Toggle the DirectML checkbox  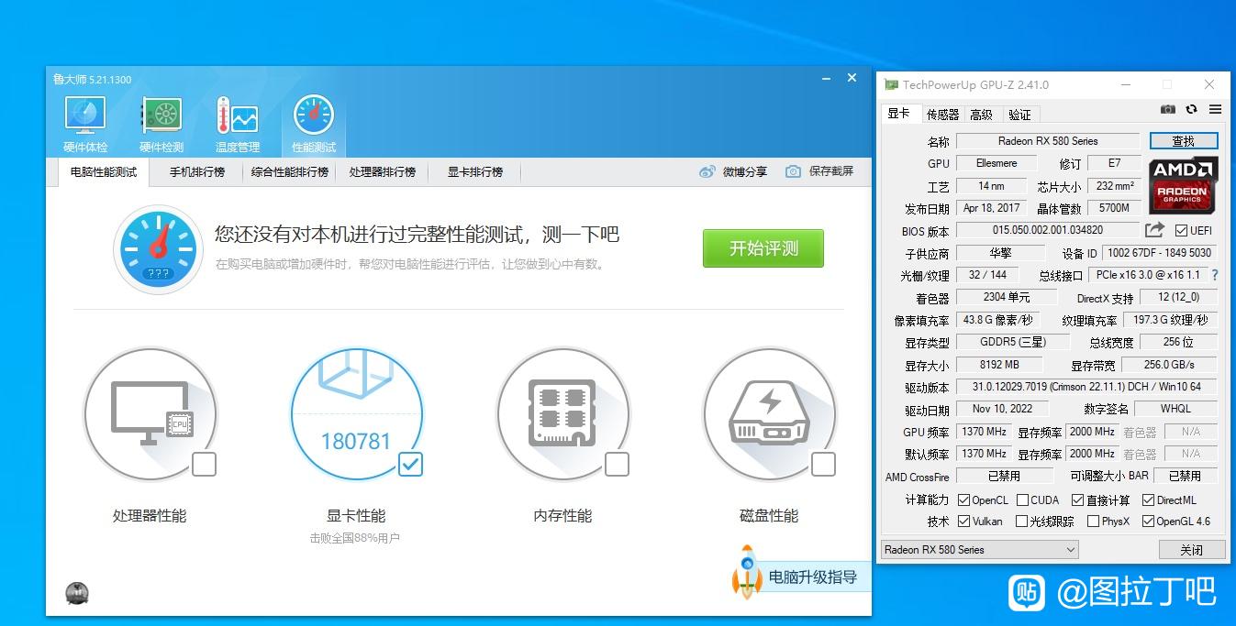[x=1148, y=500]
